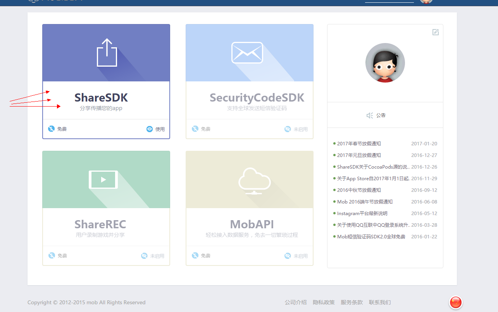Click the date 2017-01-20
498x312 pixels.
click(x=424, y=144)
